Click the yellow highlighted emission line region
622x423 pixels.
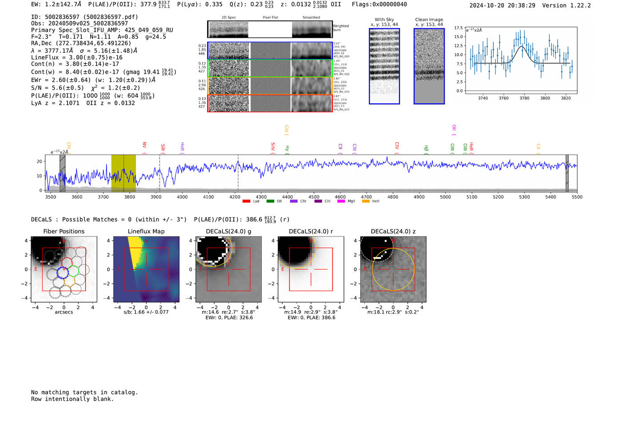(x=124, y=173)
